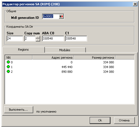Click the 334 080 size in row 2
The height and width of the screenshot is (127, 139).
coord(109,72)
